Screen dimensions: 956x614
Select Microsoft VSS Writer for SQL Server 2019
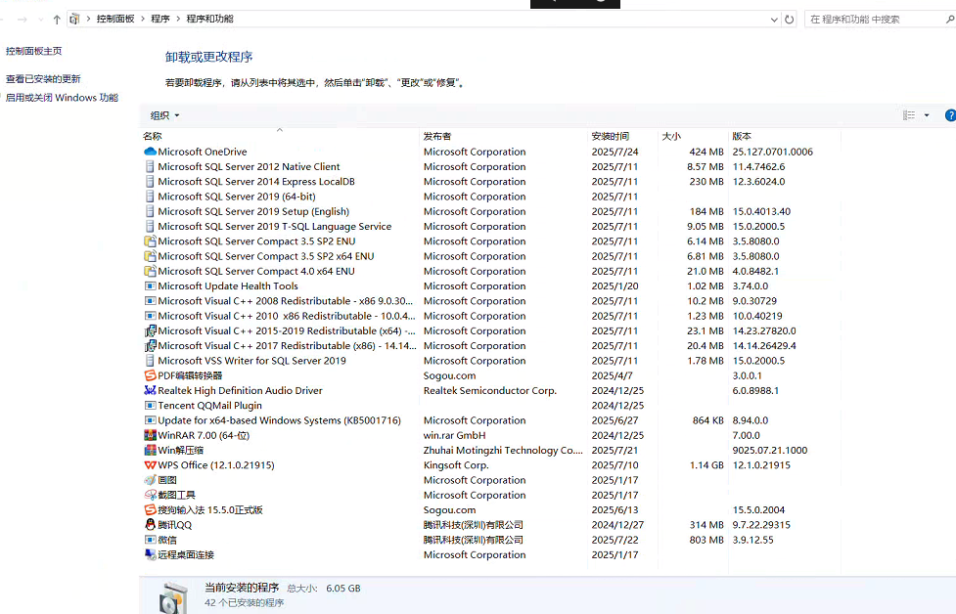tap(491, 361)
